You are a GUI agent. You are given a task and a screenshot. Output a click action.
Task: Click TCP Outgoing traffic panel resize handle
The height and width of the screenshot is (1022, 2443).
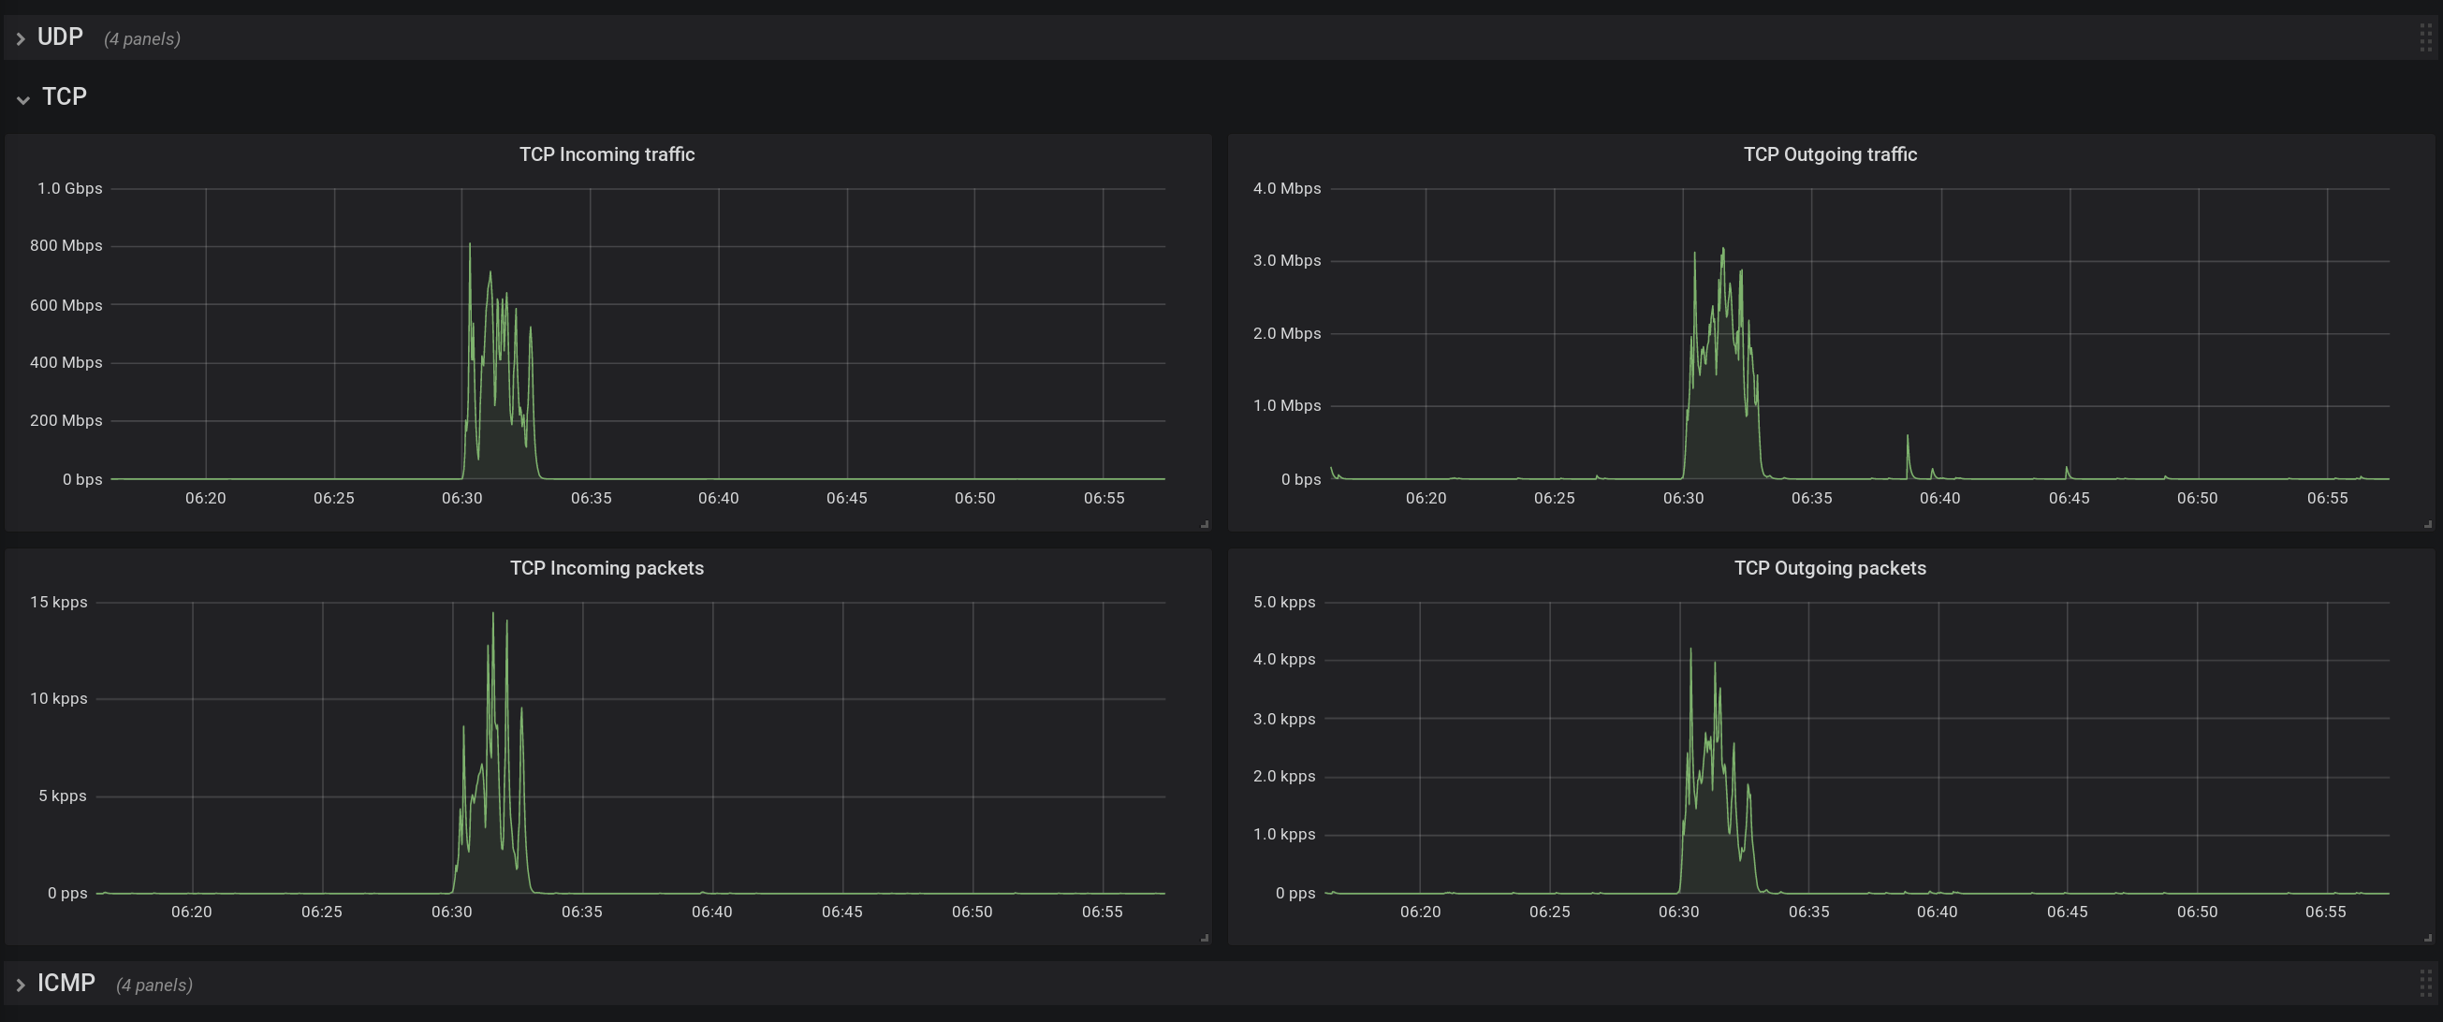coord(2428,523)
